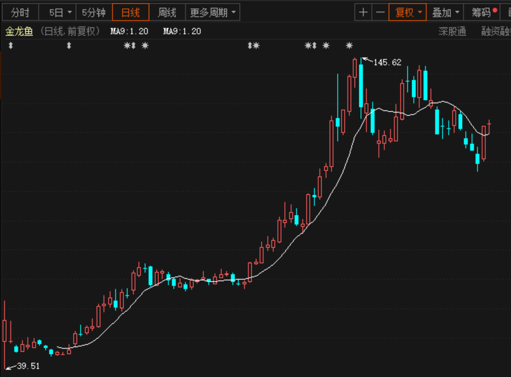Image resolution: width=511 pixels, height=377 pixels.
Task: Expand the 复权 dropdown arrow
Action: pos(420,12)
